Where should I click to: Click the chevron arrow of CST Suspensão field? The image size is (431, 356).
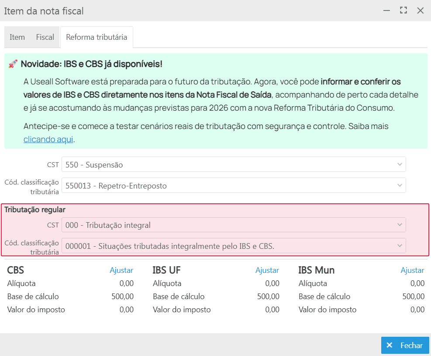[399, 164]
